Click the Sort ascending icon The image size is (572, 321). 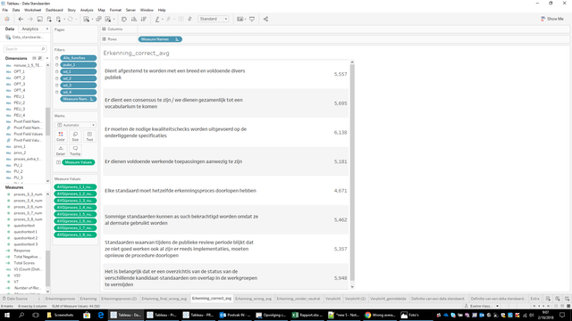[x=134, y=19]
